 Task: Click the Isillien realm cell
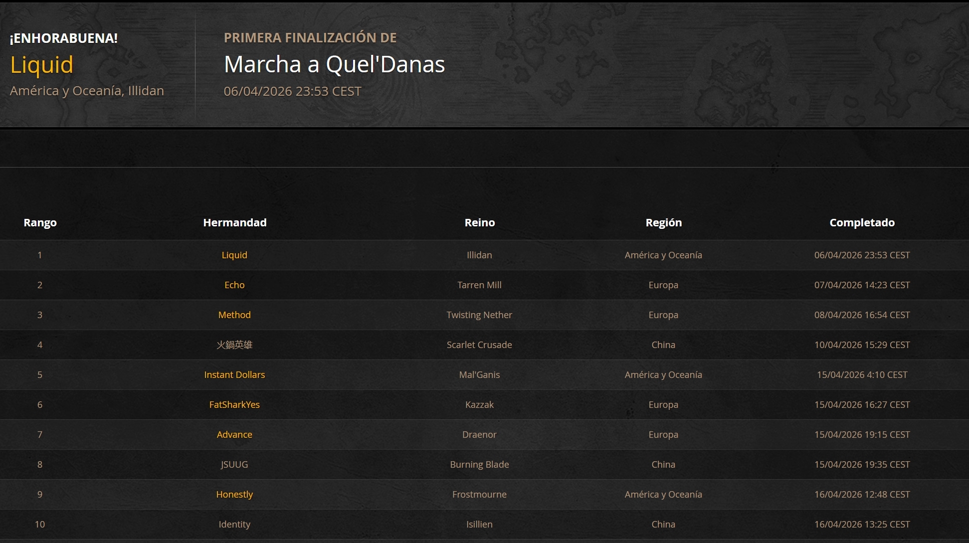[x=479, y=525]
